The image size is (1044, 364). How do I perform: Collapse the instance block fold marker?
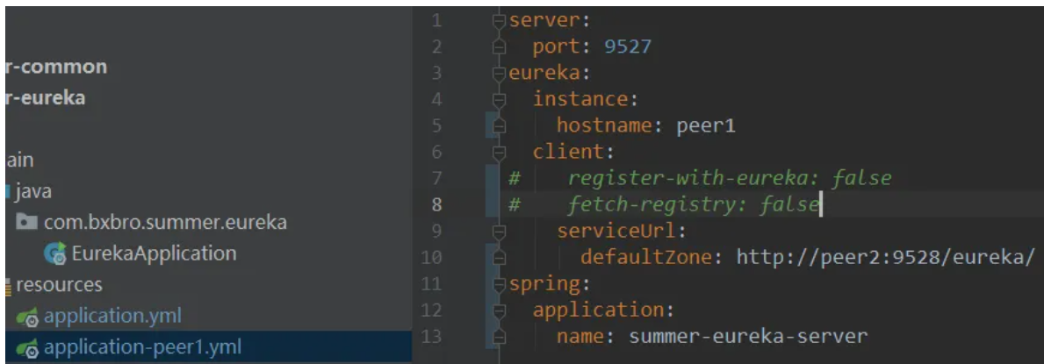pos(500,100)
